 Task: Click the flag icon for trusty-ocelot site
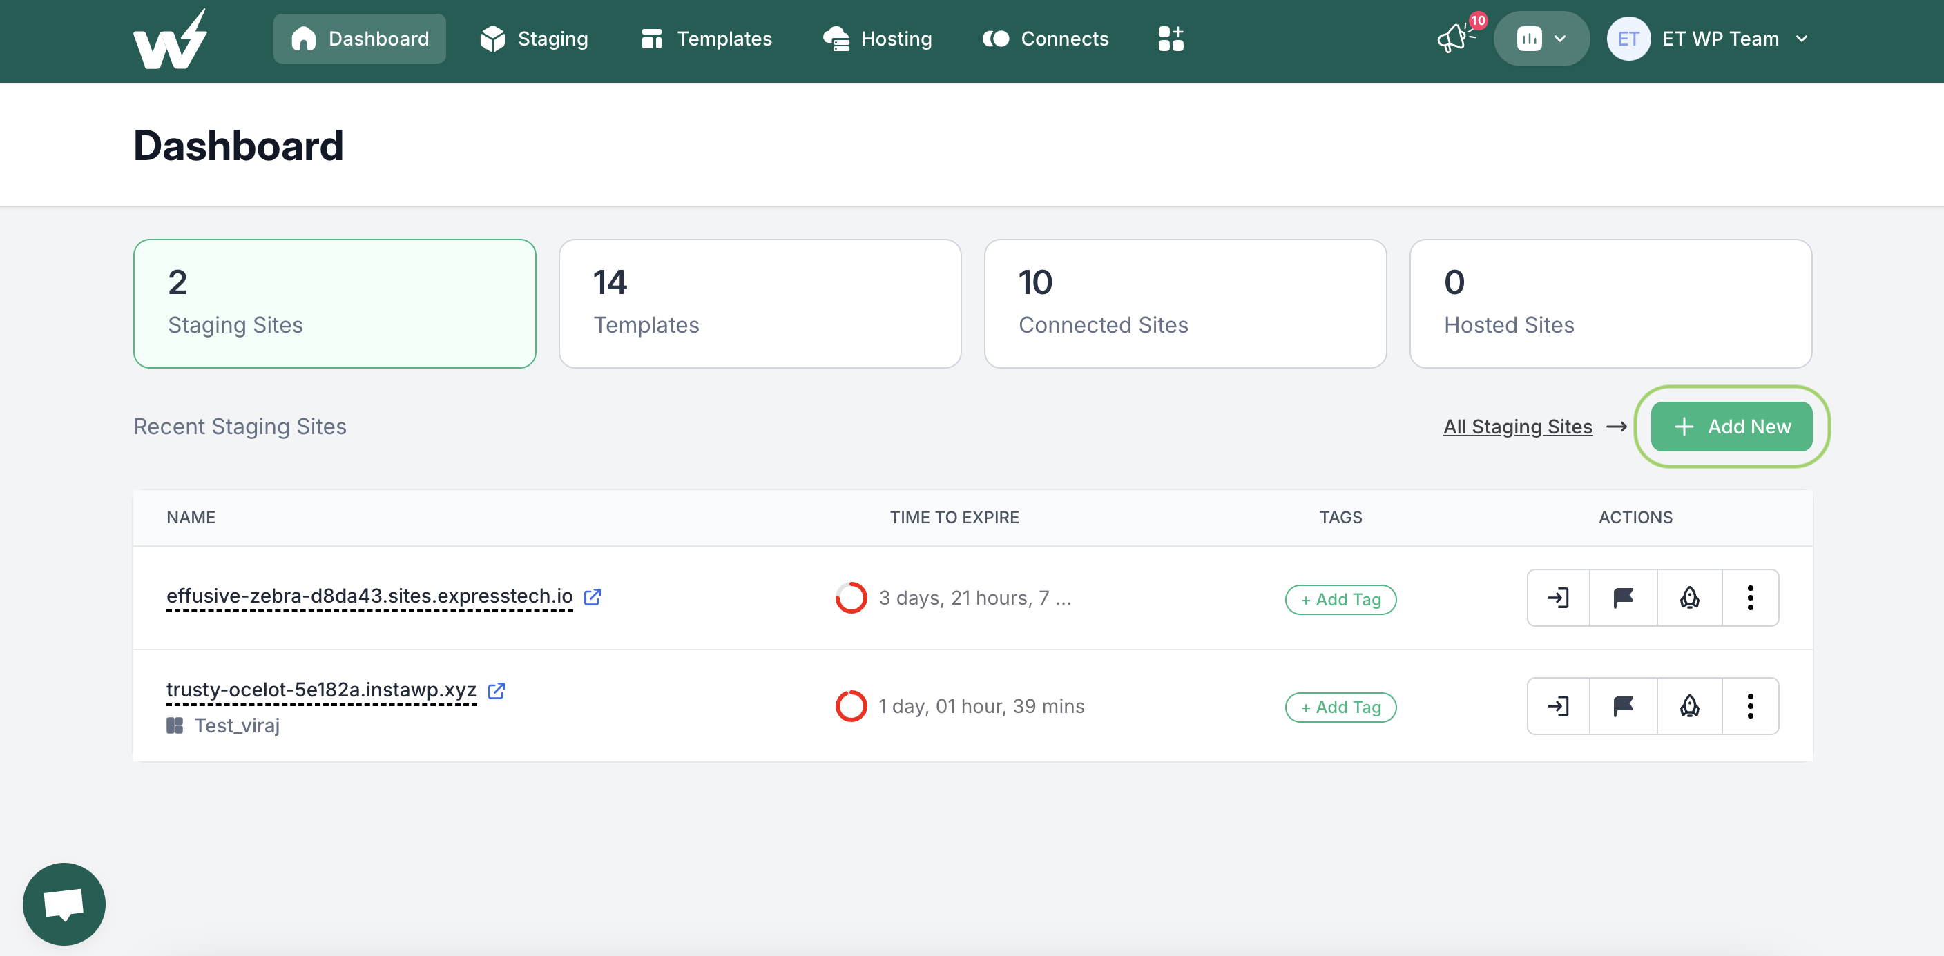pyautogui.click(x=1624, y=705)
